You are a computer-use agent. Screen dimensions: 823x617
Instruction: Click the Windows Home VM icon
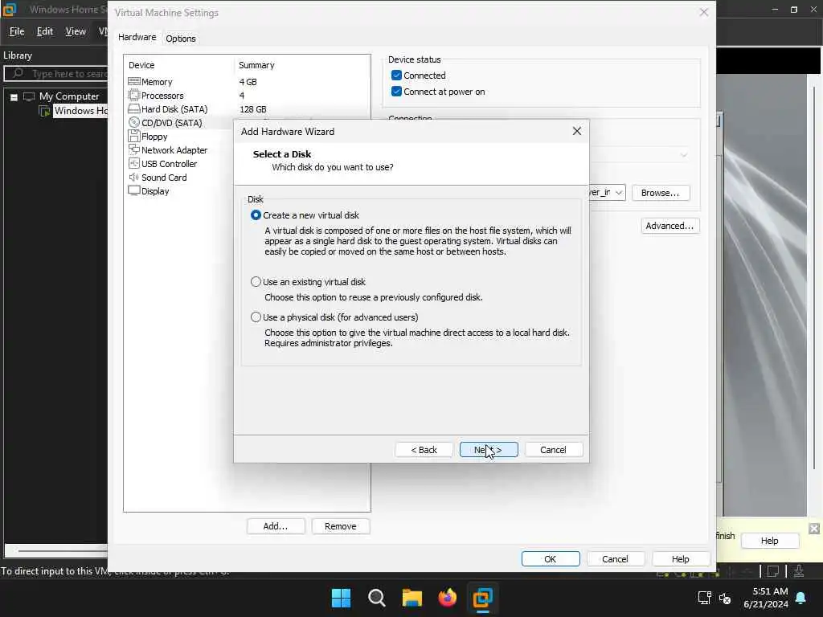coord(45,111)
